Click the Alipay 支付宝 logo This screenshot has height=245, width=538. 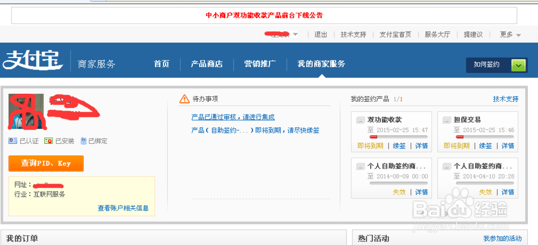[x=33, y=60]
